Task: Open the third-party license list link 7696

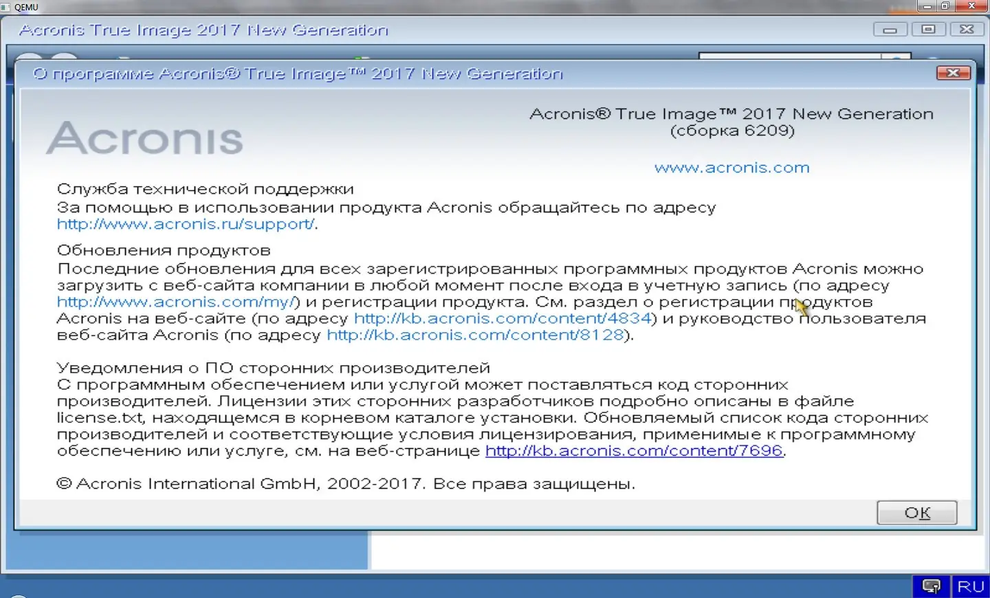Action: (x=633, y=450)
